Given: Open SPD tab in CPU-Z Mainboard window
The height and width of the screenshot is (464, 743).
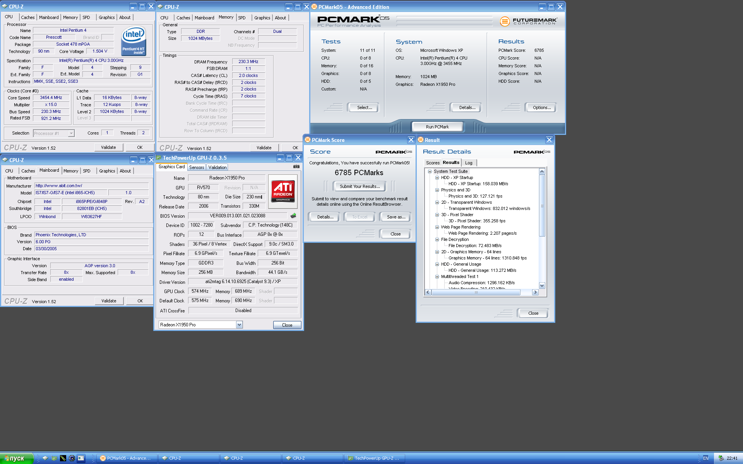Looking at the screenshot, I should [87, 171].
